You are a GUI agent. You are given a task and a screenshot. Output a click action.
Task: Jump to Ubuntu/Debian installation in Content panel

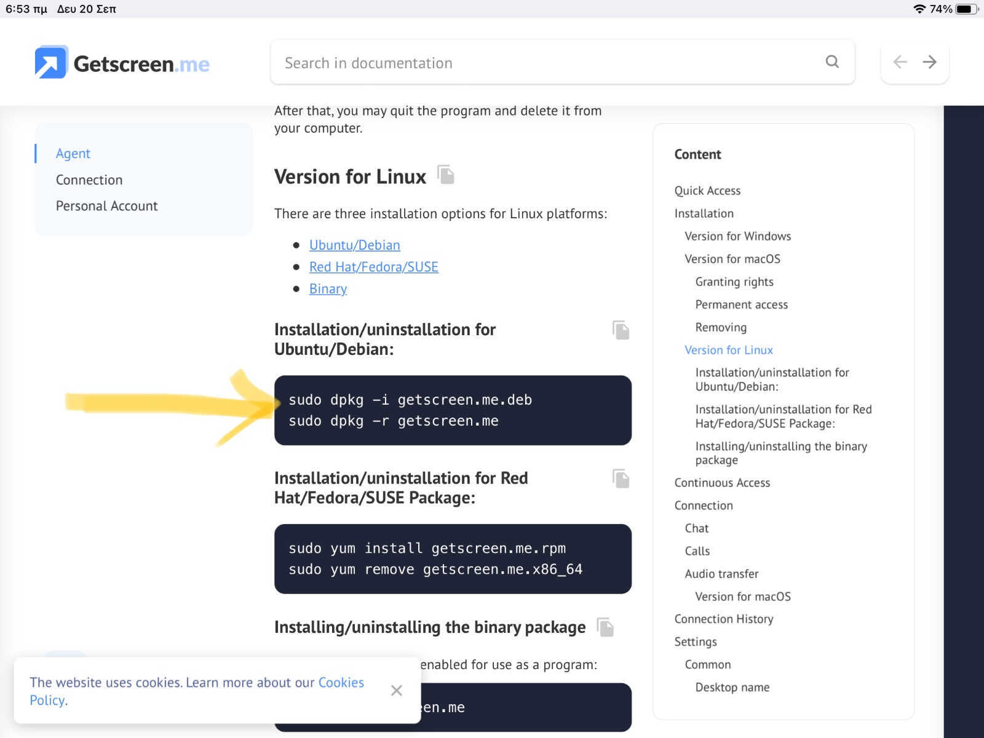point(772,379)
